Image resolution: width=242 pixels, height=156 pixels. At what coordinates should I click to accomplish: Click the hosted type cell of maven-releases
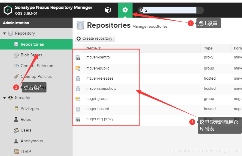tap(210, 78)
